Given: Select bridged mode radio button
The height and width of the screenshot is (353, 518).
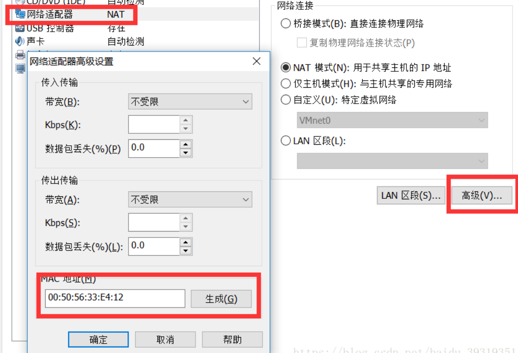Looking at the screenshot, I should 286,23.
